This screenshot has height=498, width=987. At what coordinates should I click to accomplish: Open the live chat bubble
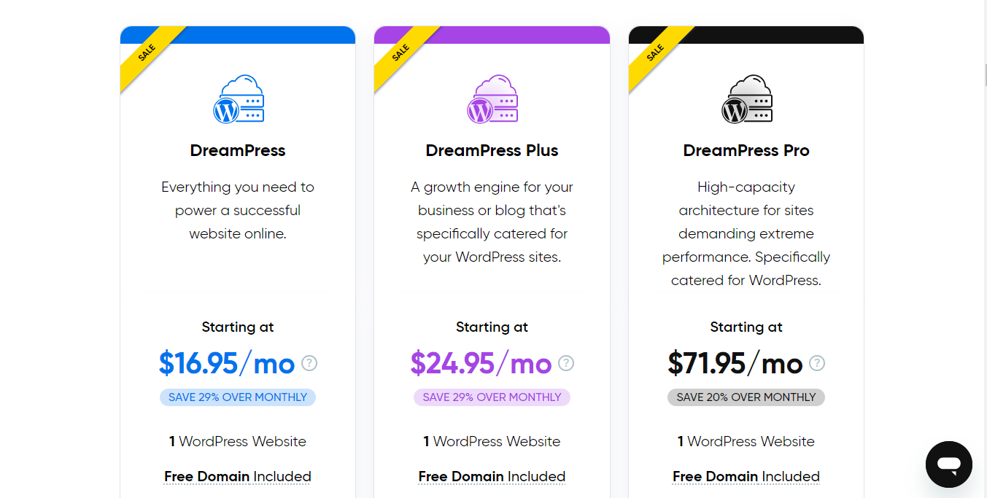coord(948,464)
